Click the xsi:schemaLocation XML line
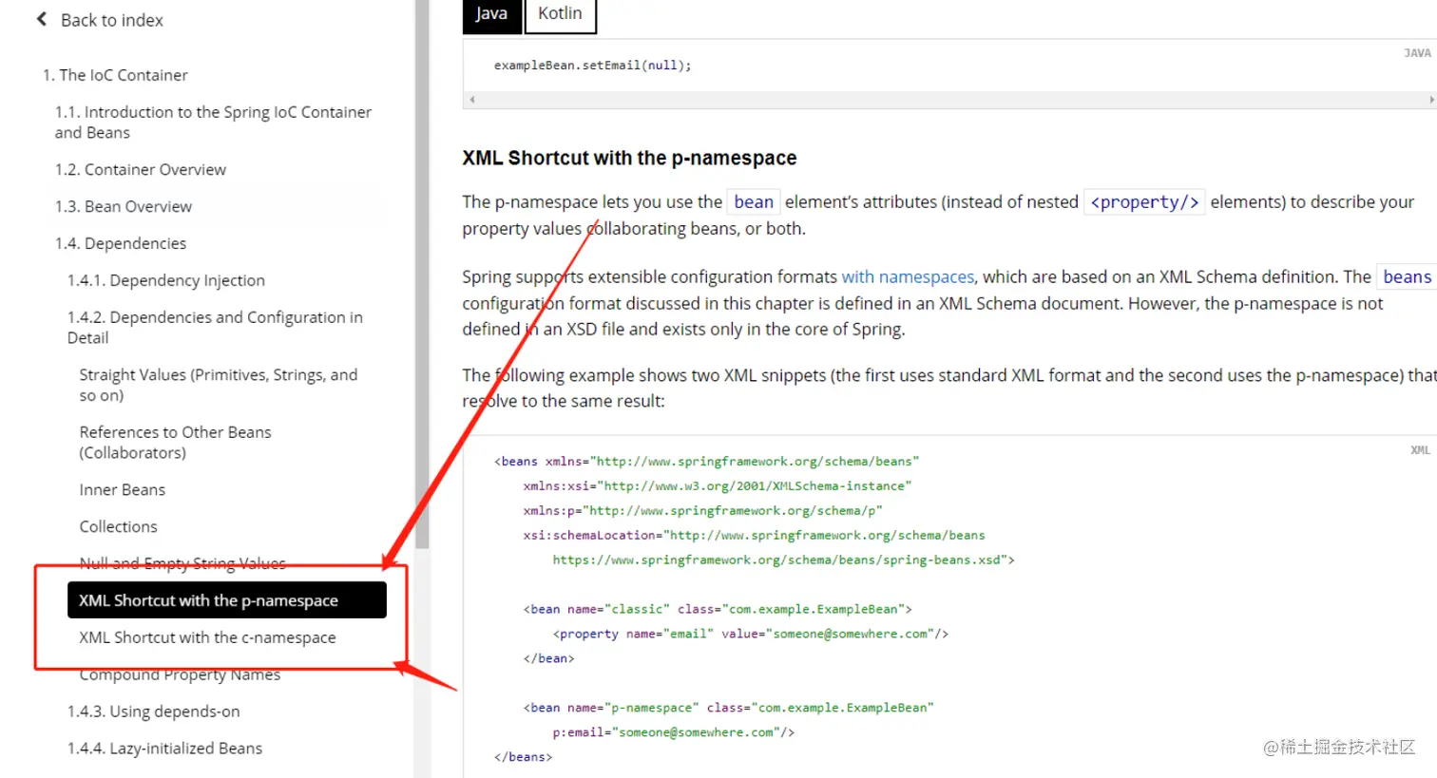 click(754, 535)
